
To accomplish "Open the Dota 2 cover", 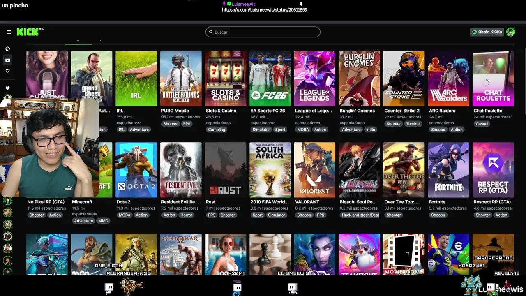I will tap(136, 170).
